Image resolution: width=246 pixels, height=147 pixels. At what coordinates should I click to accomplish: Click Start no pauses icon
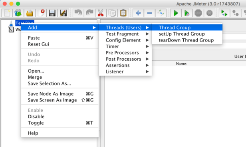[187, 13]
